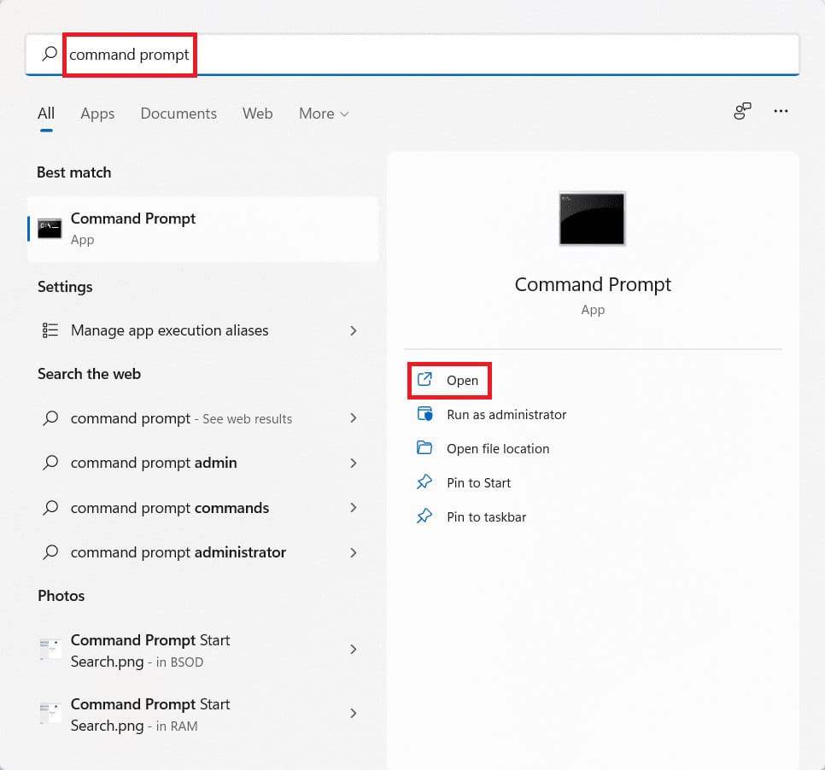Click the list icon beside Manage app execution aliases
Screen dimensions: 825x770
coord(50,330)
